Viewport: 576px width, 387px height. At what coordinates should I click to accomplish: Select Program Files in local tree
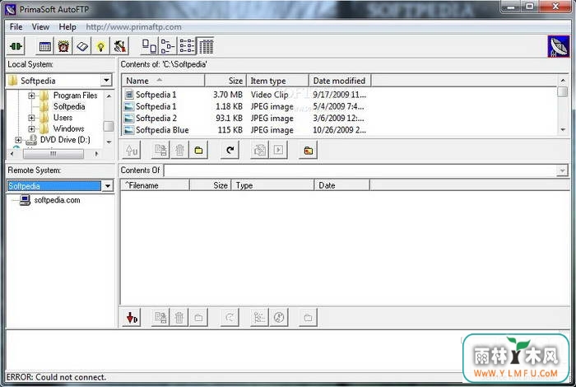click(76, 96)
